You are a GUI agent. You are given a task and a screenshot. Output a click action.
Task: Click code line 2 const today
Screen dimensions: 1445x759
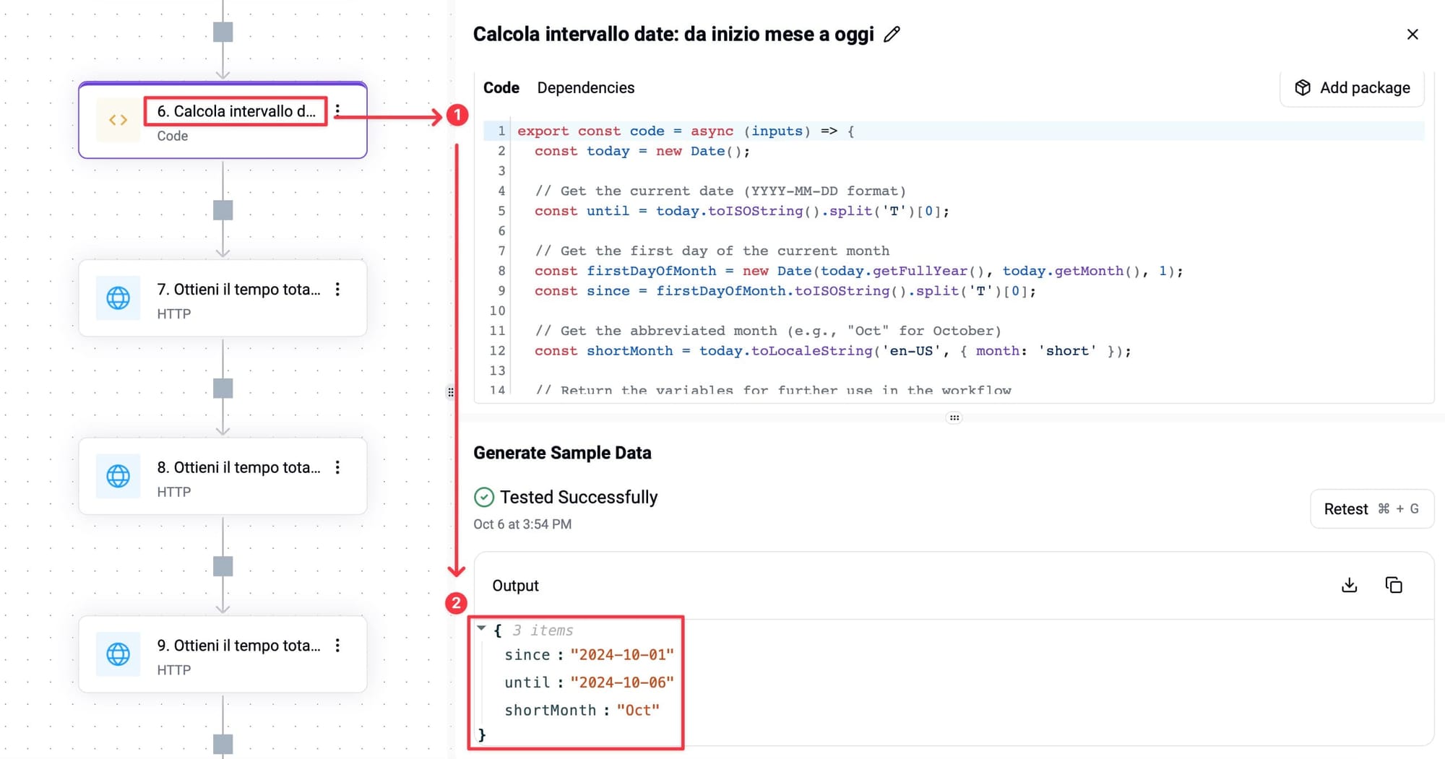point(642,151)
